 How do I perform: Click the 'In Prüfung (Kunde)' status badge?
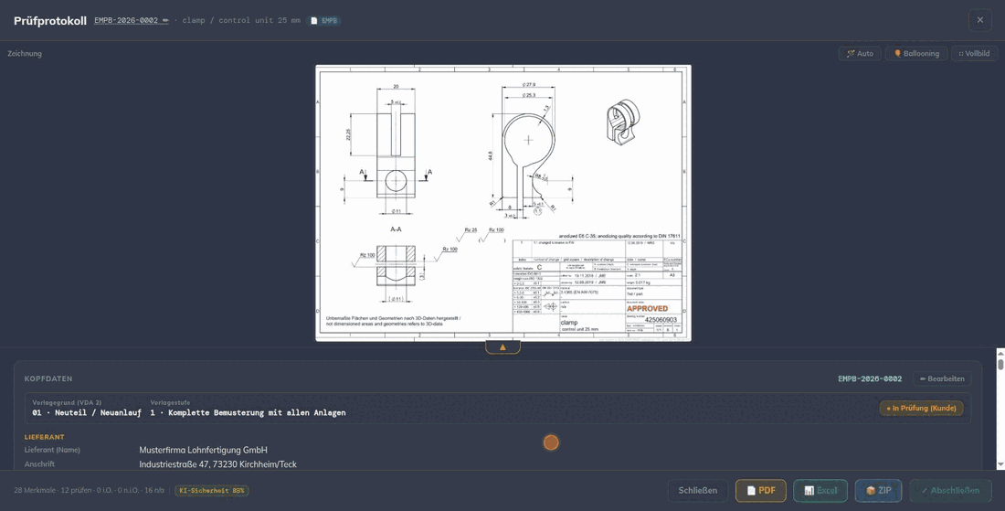tap(921, 408)
